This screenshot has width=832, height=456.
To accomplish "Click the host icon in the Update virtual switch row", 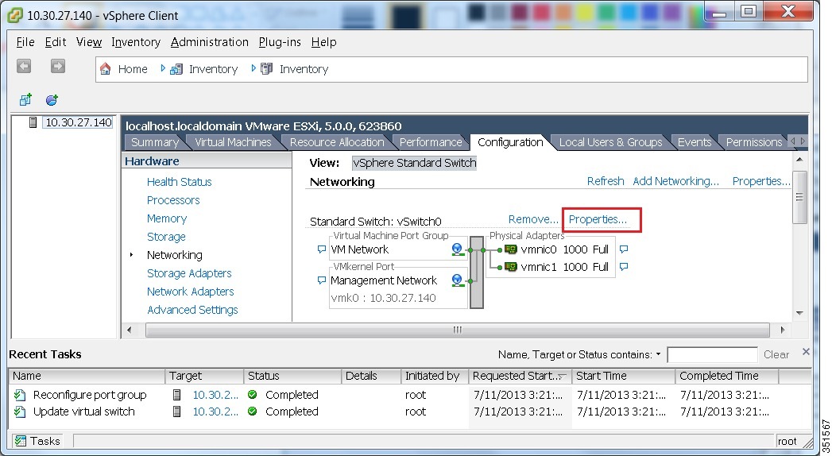I will pos(177,411).
